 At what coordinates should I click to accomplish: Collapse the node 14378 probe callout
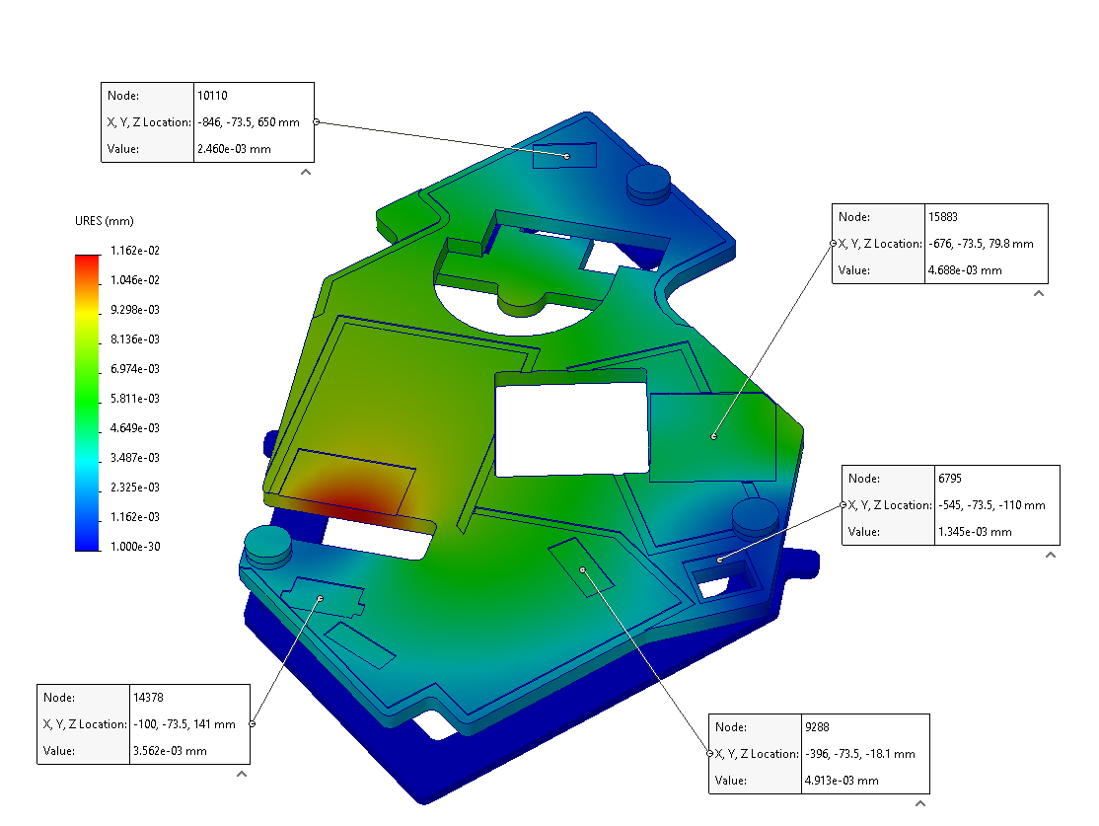coord(242,774)
